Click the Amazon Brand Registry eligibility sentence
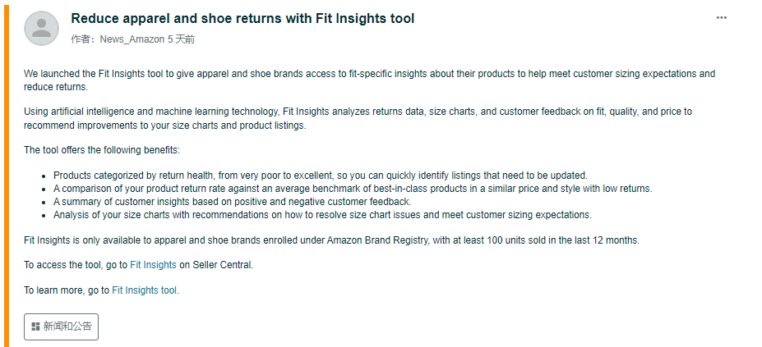The height and width of the screenshot is (347, 762). point(331,240)
